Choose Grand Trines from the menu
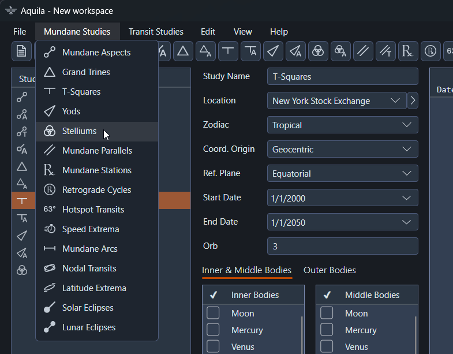This screenshot has width=453, height=354. coord(97,72)
